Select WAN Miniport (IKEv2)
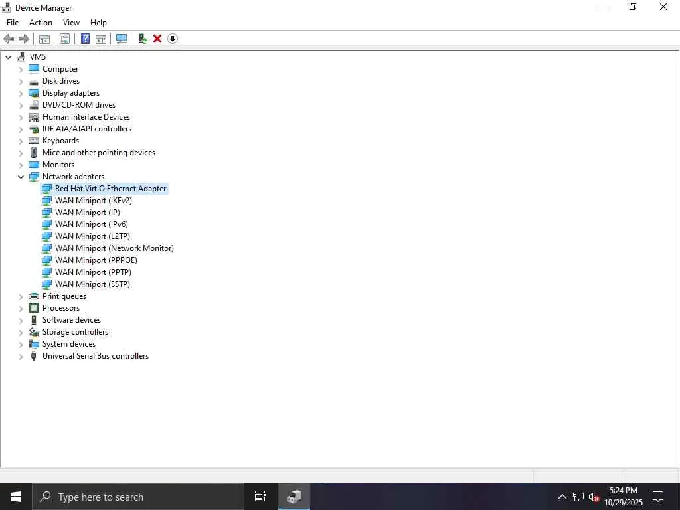Viewport: 680px width, 510px height. (x=94, y=201)
